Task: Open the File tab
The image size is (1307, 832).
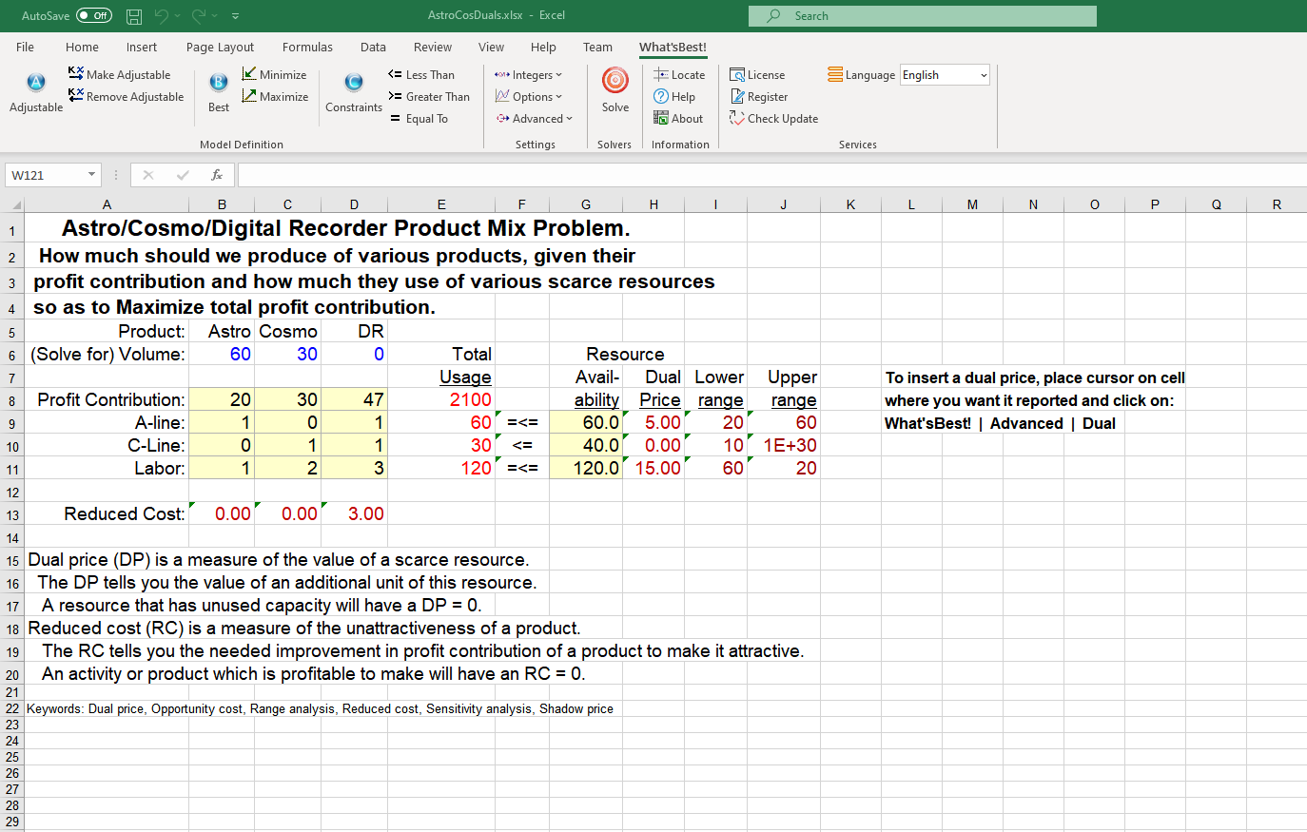Action: click(x=26, y=48)
